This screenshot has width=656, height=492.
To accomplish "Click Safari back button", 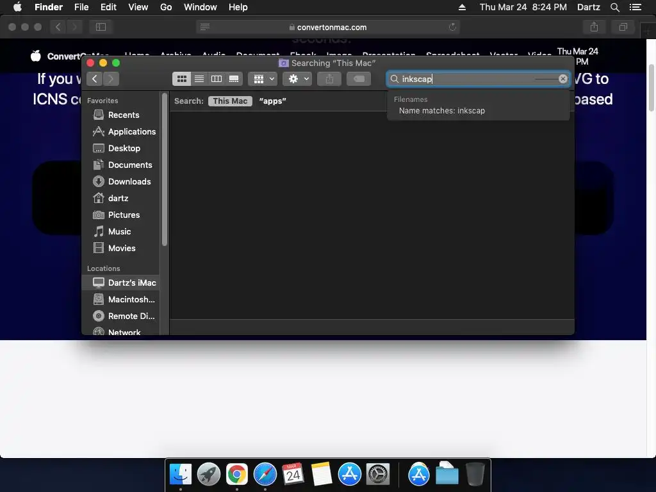I will pos(58,27).
